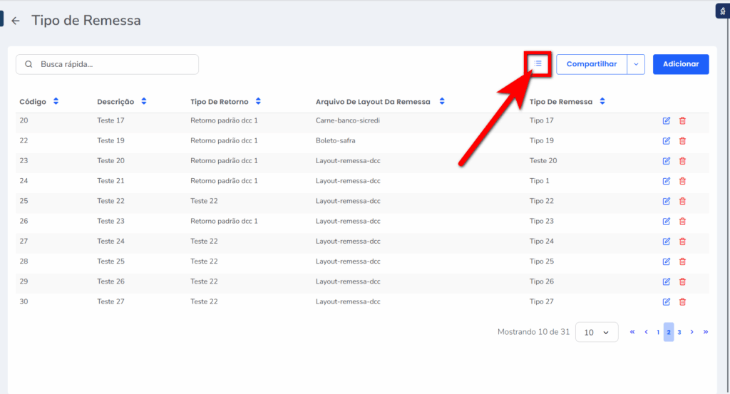Viewport: 730px width, 394px height.
Task: Go to page 3
Action: (679, 332)
